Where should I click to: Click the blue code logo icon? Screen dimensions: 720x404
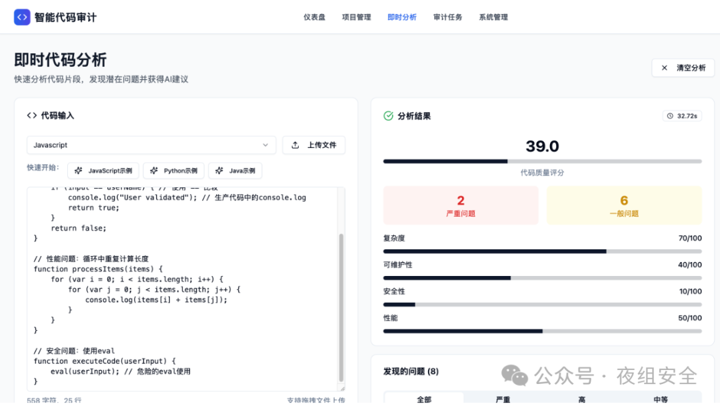[22, 17]
